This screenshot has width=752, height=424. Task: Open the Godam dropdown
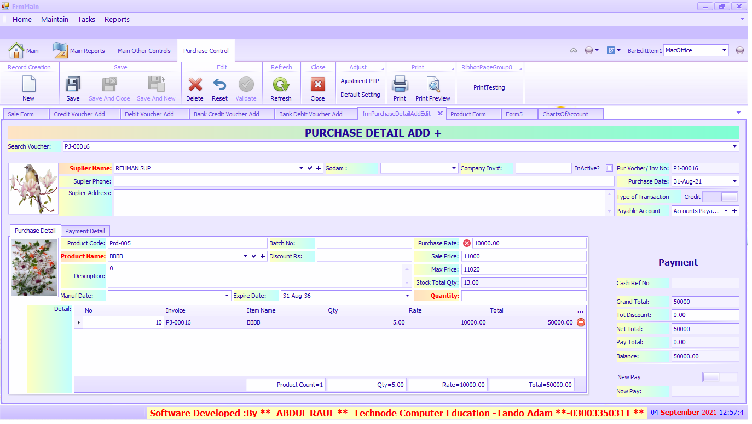[454, 168]
